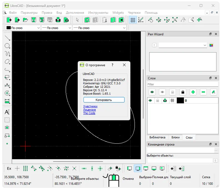The width and height of the screenshot is (222, 189).
Task: Toggle the grid display icon
Action: pyautogui.click(x=133, y=20)
